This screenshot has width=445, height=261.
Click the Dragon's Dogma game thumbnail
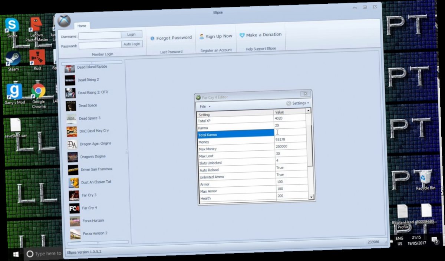coord(73,157)
